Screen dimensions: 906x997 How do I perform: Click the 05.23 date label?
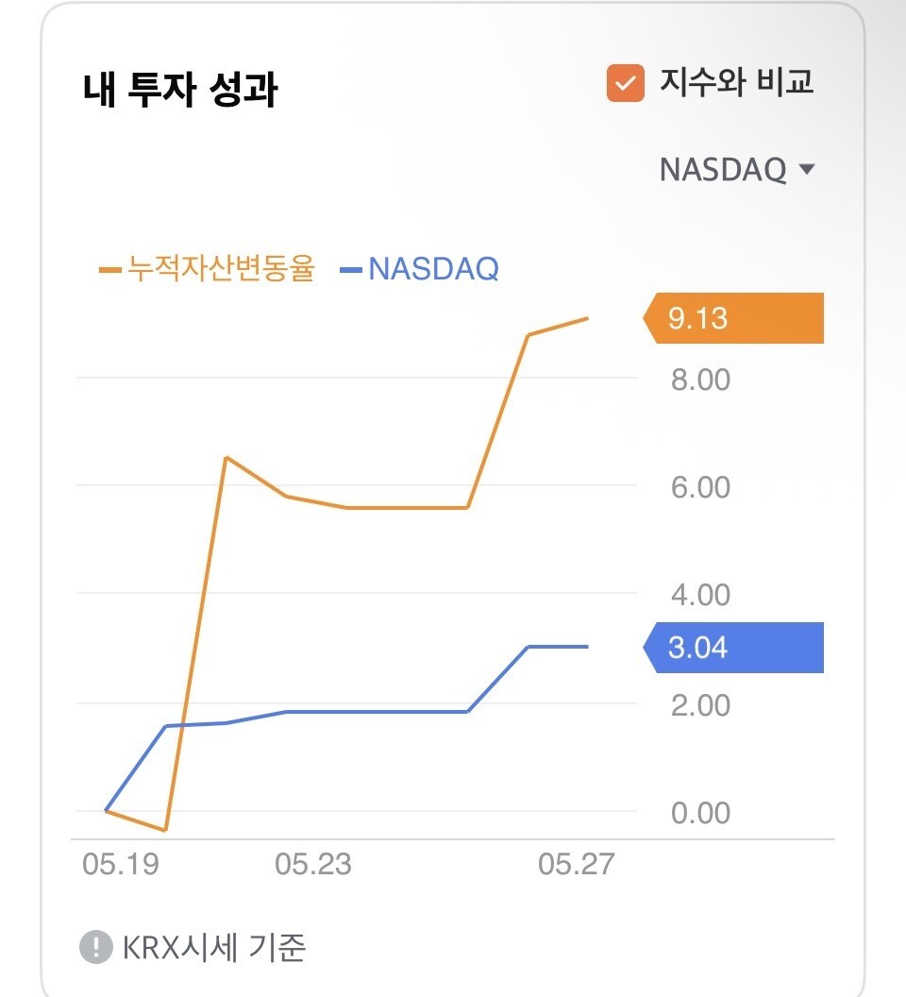312,864
